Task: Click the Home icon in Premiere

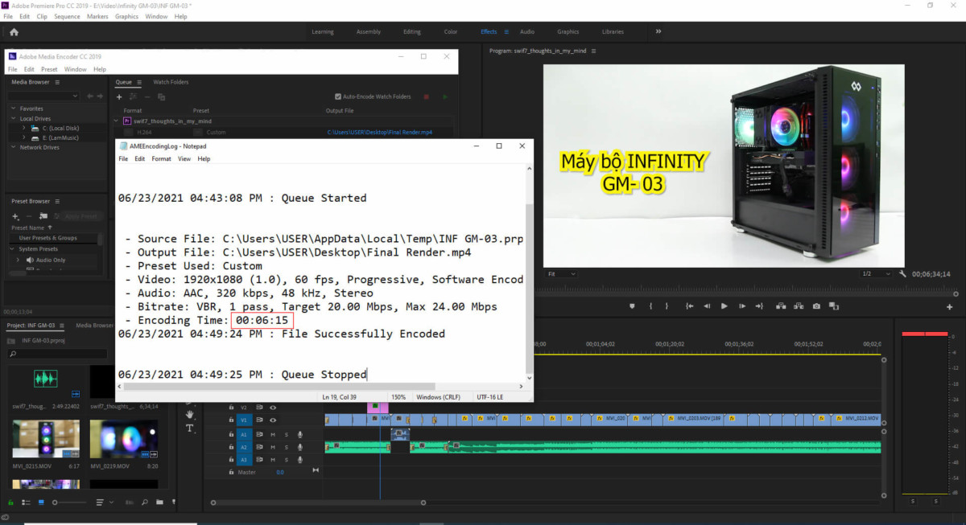Action: [x=14, y=32]
